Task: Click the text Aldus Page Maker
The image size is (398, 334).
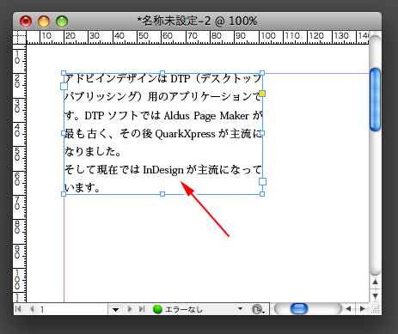Action: click(x=206, y=116)
